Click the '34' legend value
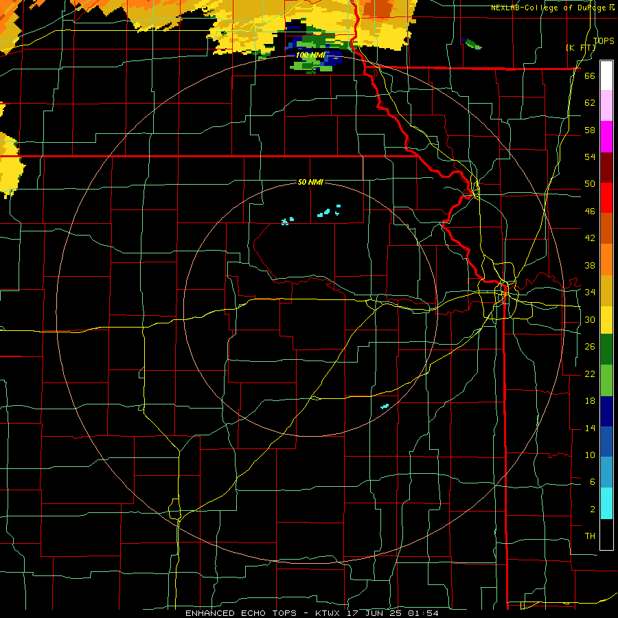 coord(590,292)
